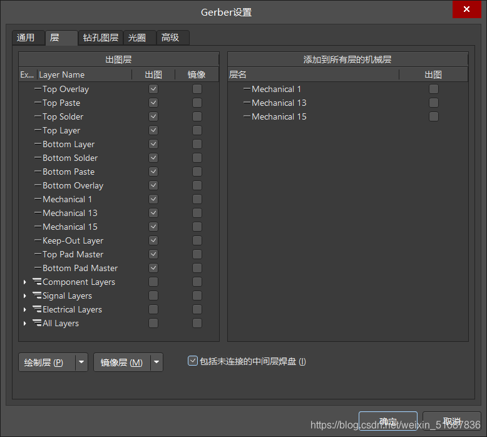Select the Keep-Out Layer row
The width and height of the screenshot is (487, 437).
tap(73, 240)
